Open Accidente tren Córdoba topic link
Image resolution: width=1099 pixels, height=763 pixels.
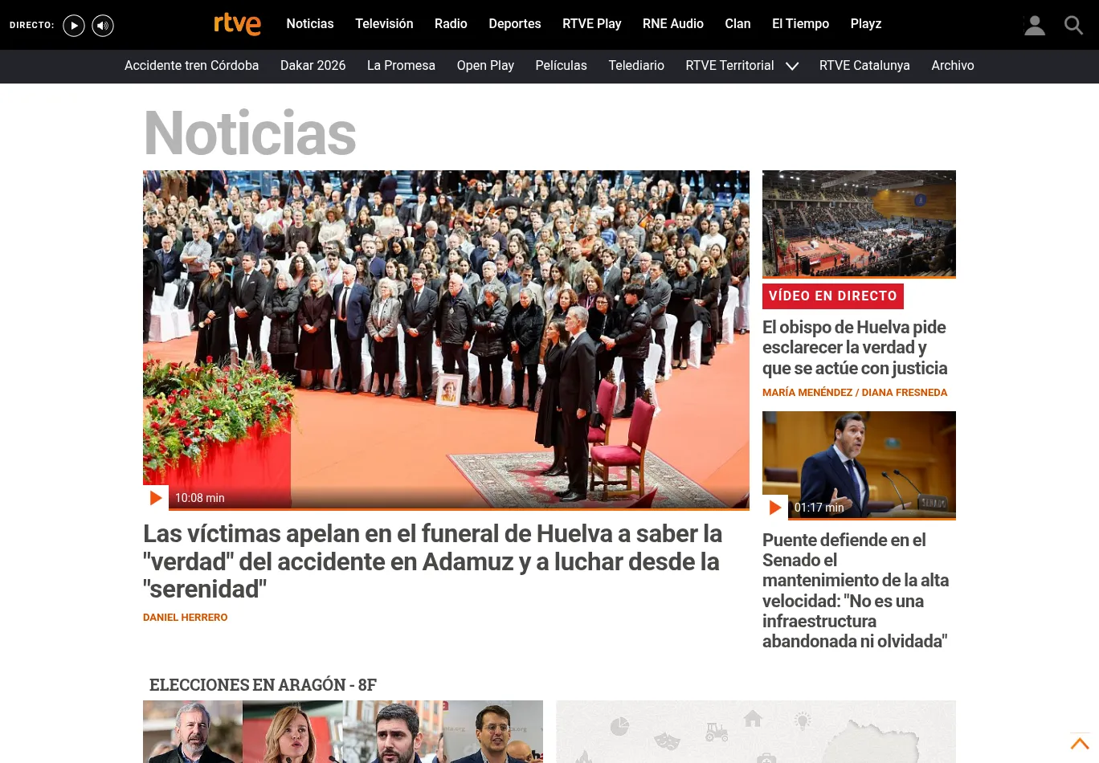(x=191, y=66)
